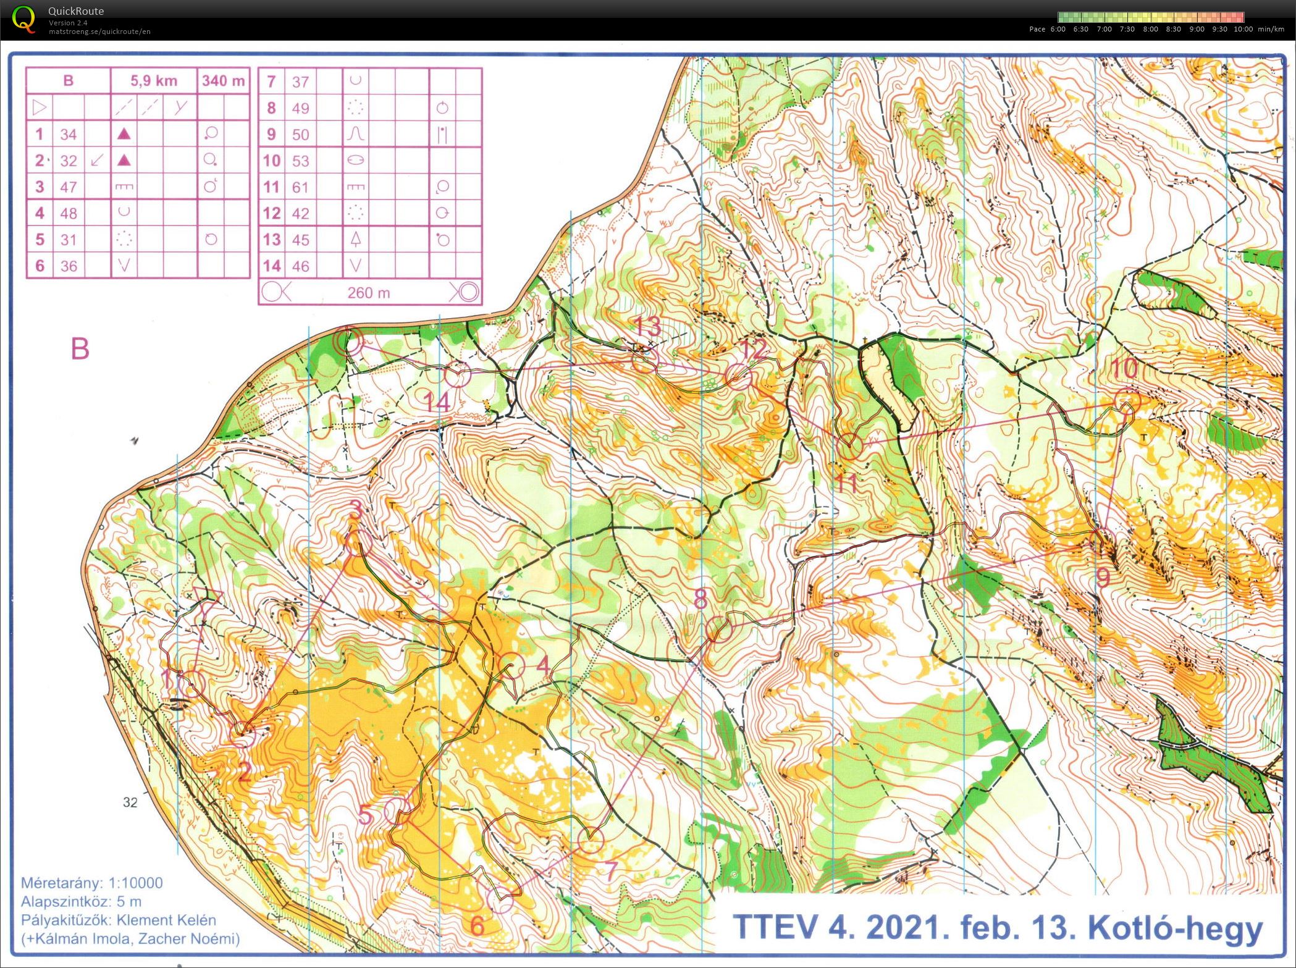1296x968 pixels.
Task: Click the boulder triangle symbol in row 1
Action: coord(124,133)
